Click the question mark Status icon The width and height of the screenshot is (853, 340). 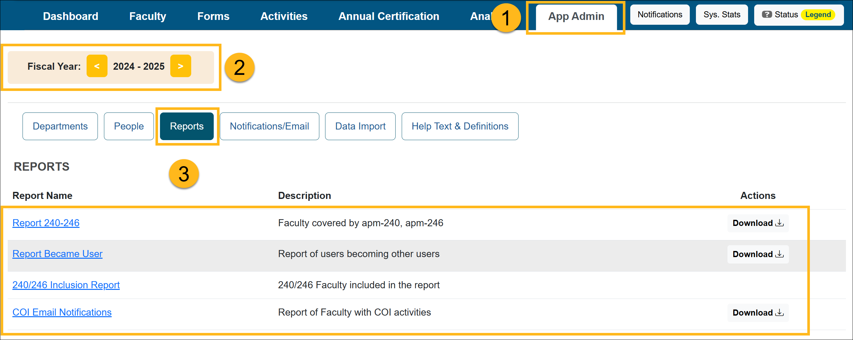click(767, 14)
